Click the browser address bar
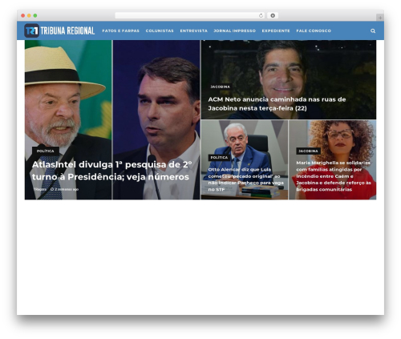Image resolution: width=401 pixels, height=339 pixels. 190,16
